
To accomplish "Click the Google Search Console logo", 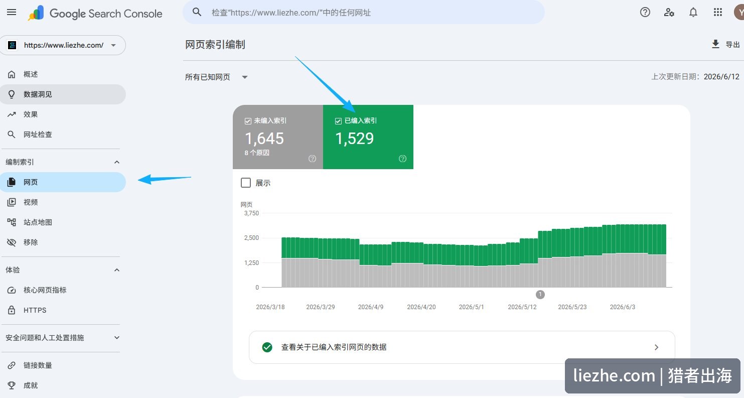I will (x=95, y=13).
